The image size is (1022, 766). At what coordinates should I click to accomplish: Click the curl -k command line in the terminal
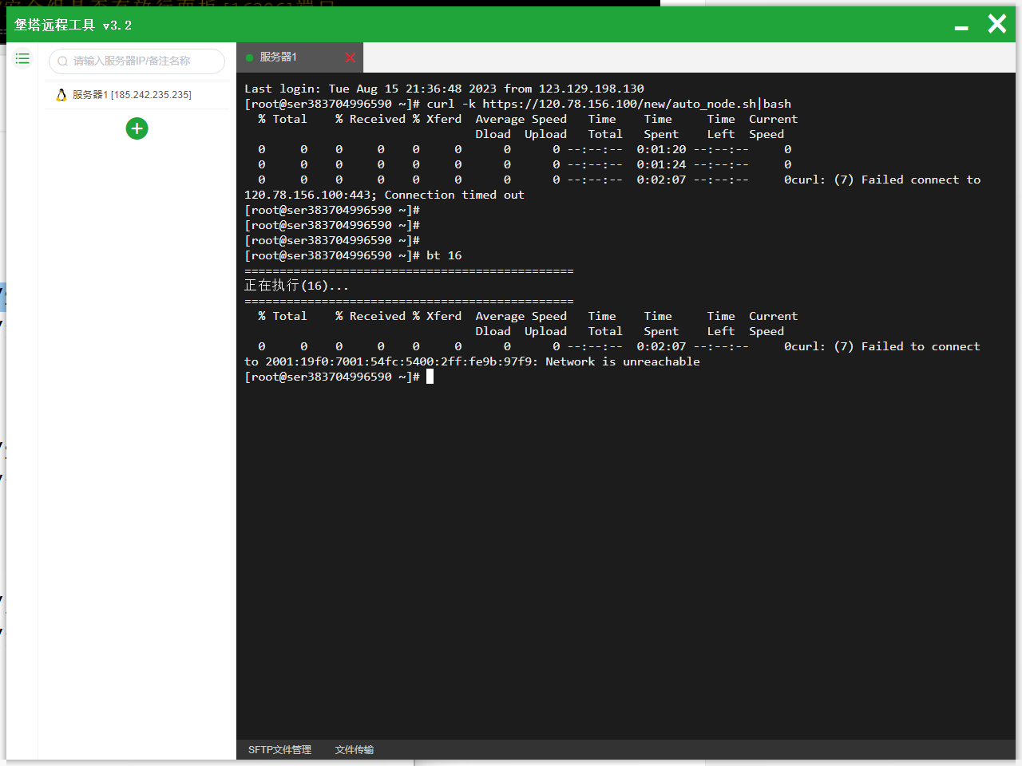[608, 104]
